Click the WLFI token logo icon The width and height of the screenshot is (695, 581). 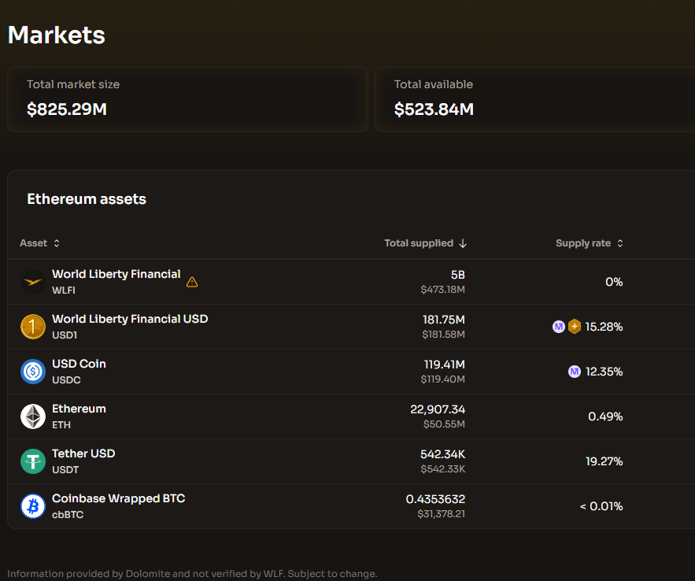coord(33,282)
